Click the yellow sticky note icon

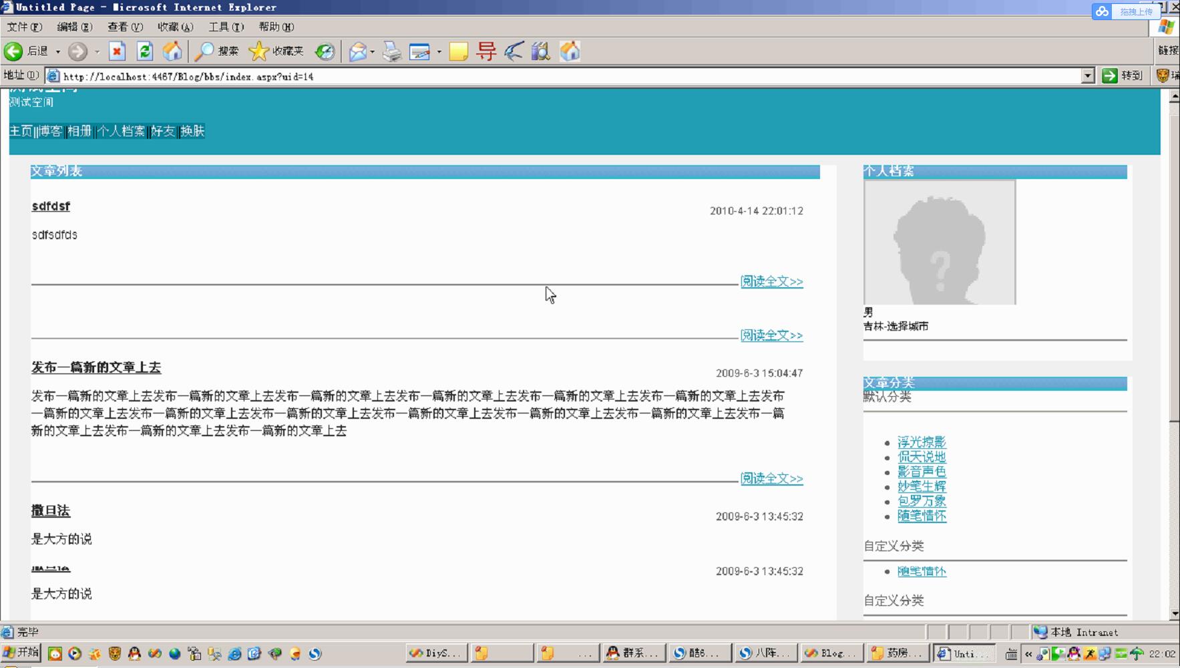458,51
